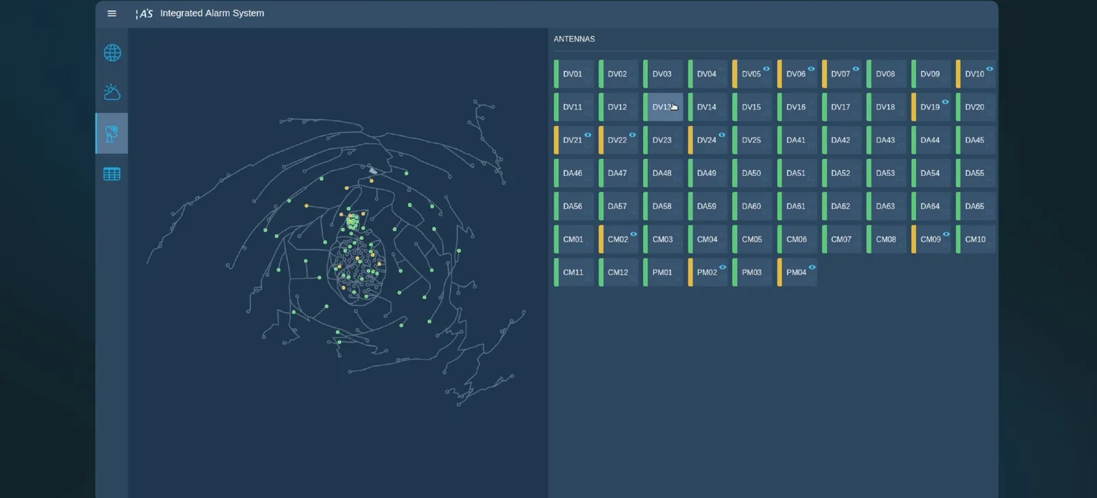Toggle the eye icon on DV19
Image resolution: width=1097 pixels, height=498 pixels.
(x=945, y=102)
